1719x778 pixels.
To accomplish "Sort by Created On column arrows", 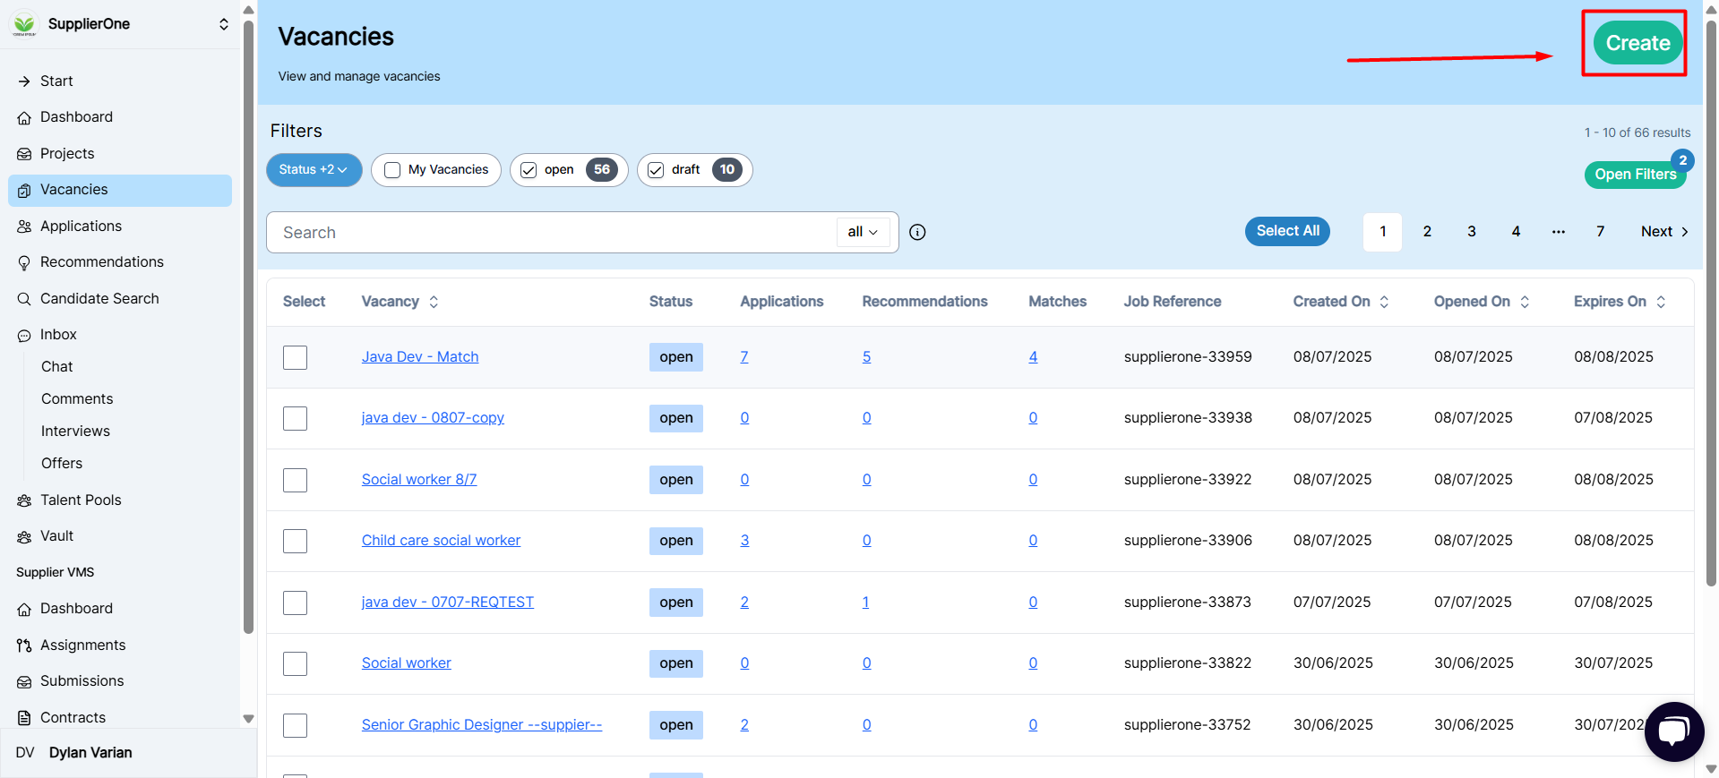I will [1384, 302].
